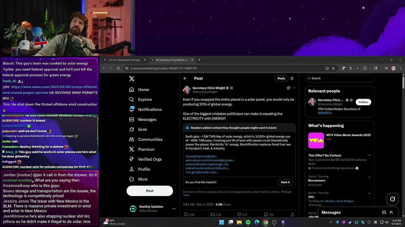This screenshot has width=405, height=227.
Task: Click the repost icon (2.3K)
Action: pos(213,214)
